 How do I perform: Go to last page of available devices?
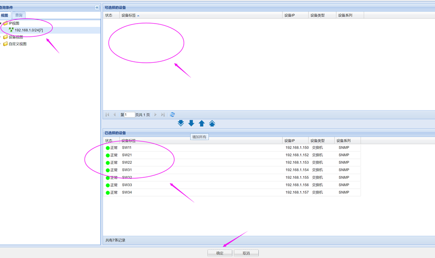(x=163, y=115)
